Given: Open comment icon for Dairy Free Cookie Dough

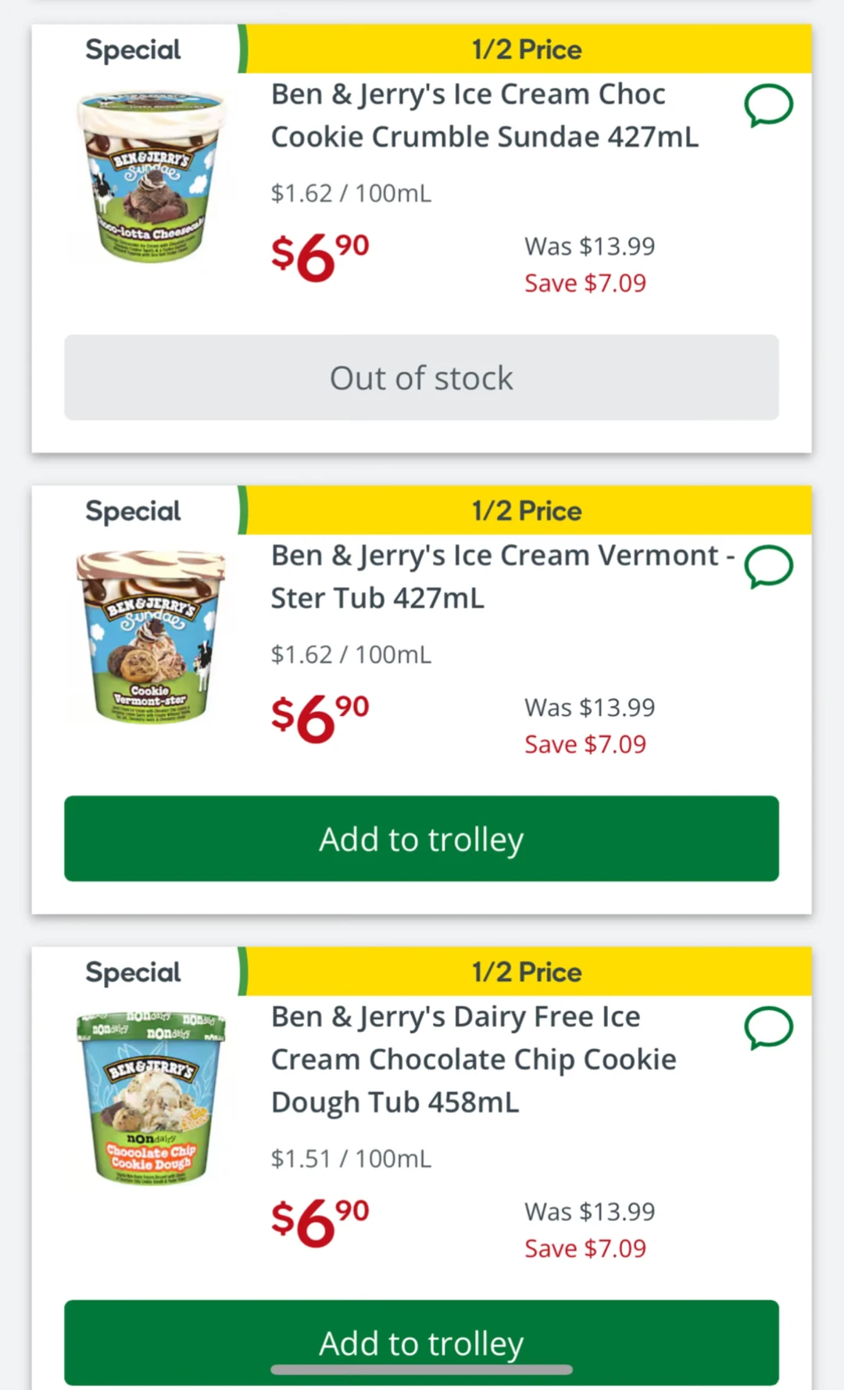Looking at the screenshot, I should tap(768, 1028).
